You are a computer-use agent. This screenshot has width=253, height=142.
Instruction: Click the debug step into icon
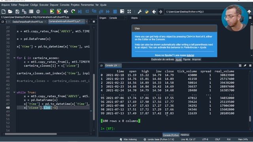coord(94,11)
